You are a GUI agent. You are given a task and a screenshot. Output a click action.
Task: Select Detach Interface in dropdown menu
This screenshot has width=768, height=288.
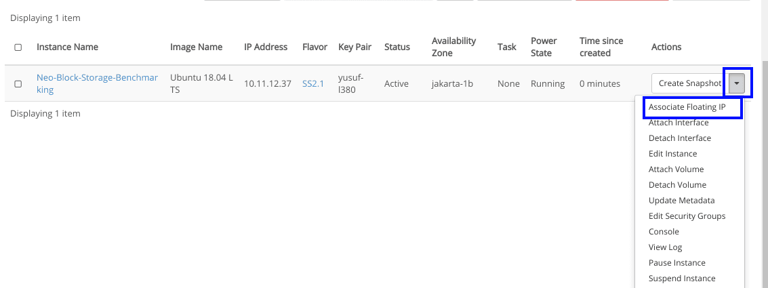680,138
